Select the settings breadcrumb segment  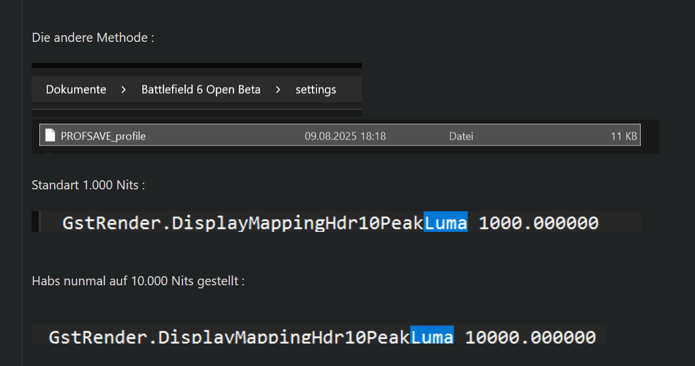316,90
